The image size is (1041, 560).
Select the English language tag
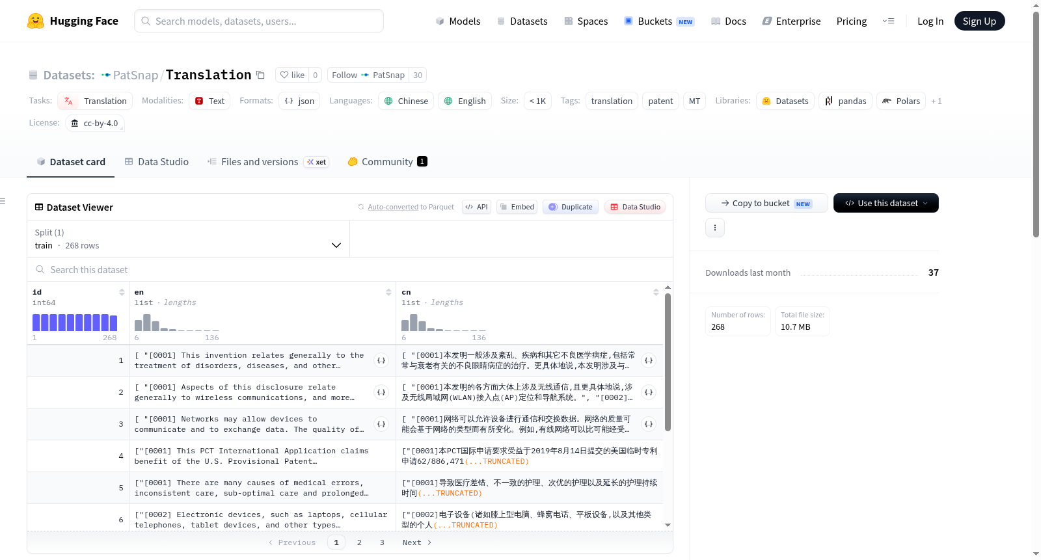pos(465,101)
